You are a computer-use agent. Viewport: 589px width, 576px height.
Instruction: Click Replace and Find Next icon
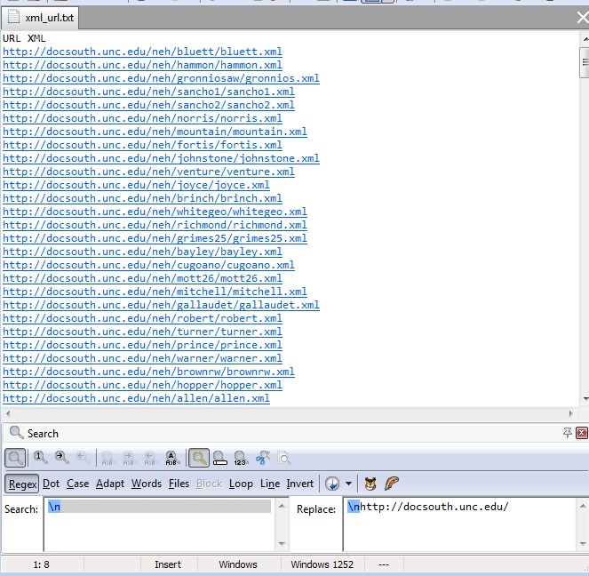click(x=129, y=458)
